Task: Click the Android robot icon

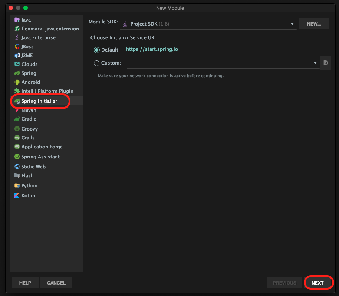Action: tap(17, 82)
